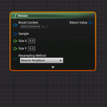Click the Brush Context input pin
Screen dimensions: 107x107
coord(15,25)
